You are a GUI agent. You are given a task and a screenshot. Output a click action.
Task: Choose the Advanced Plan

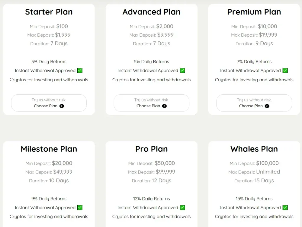(x=151, y=103)
